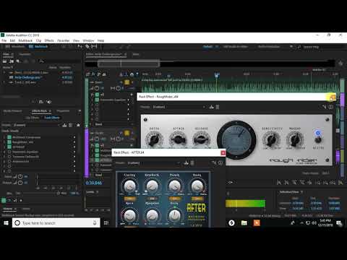The width and height of the screenshot is (347, 260).
Task: Click RoughRider Makeup knob
Action: pyautogui.click(x=295, y=139)
